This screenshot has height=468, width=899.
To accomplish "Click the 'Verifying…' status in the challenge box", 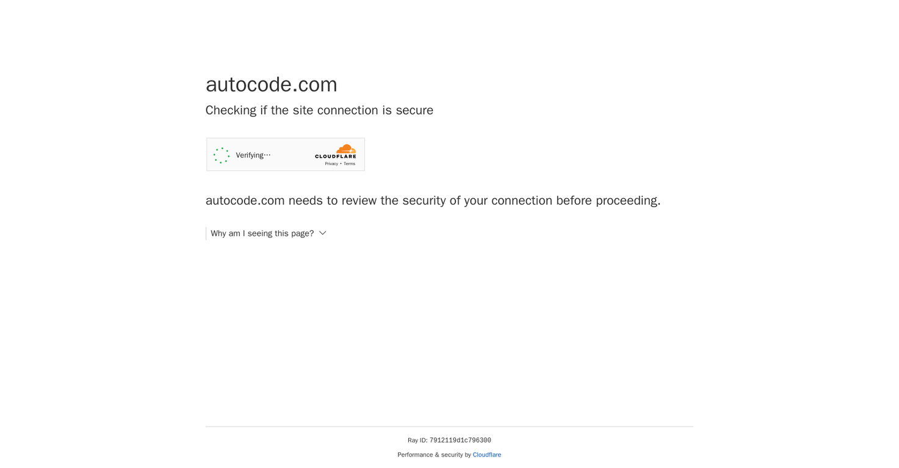I will [x=253, y=155].
